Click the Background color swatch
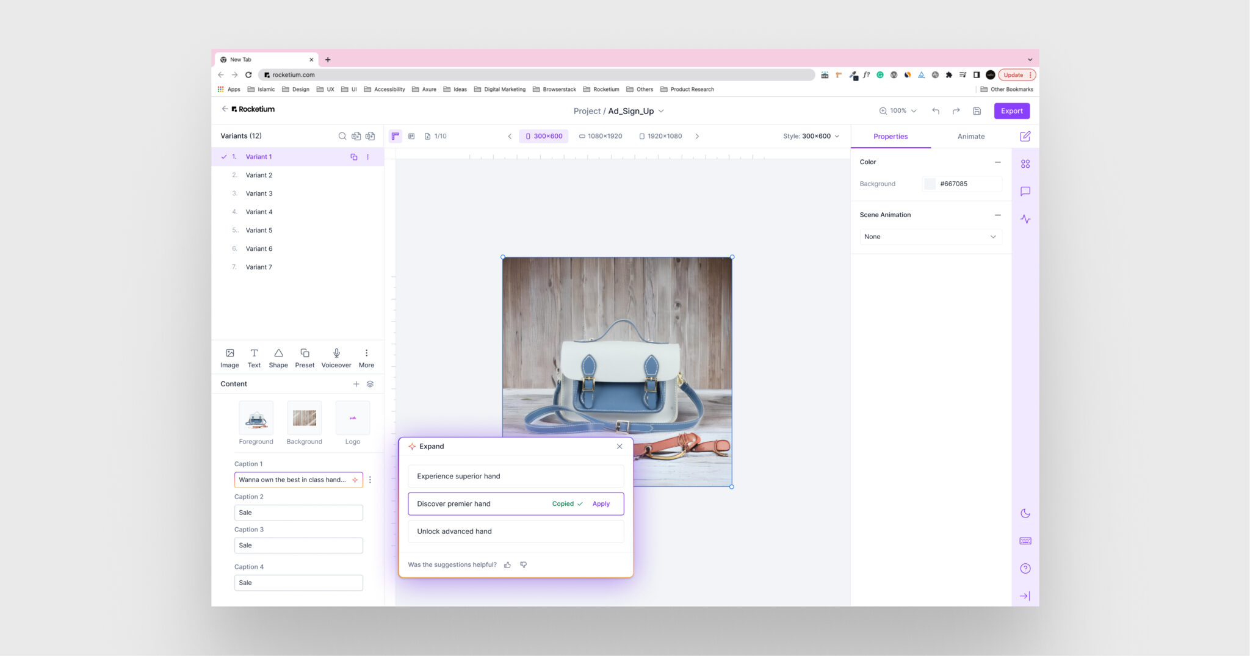Image resolution: width=1250 pixels, height=656 pixels. click(x=930, y=184)
